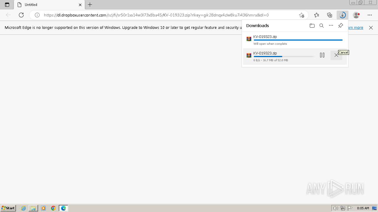Toggle the Downloads toolbar button
The height and width of the screenshot is (212, 378).
(343, 15)
